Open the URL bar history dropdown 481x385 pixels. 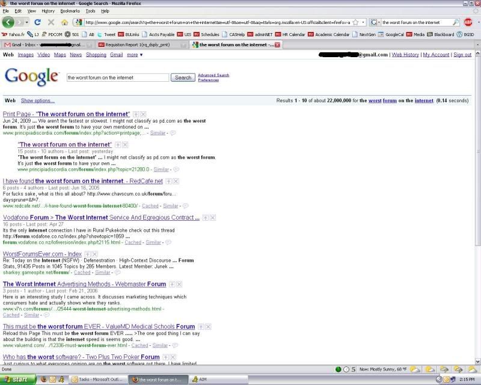(363, 22)
